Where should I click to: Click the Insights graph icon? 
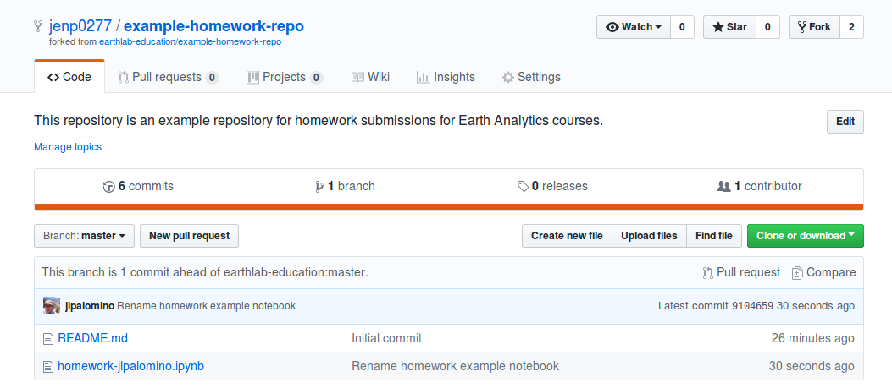click(x=423, y=77)
